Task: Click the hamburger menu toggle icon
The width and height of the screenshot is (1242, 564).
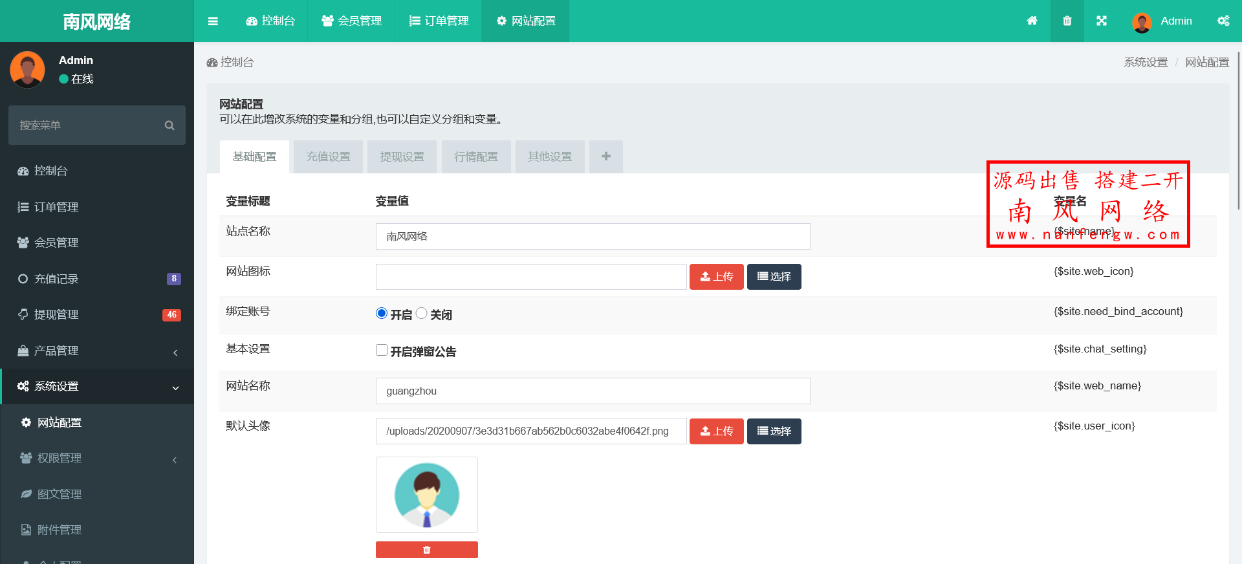Action: 213,21
